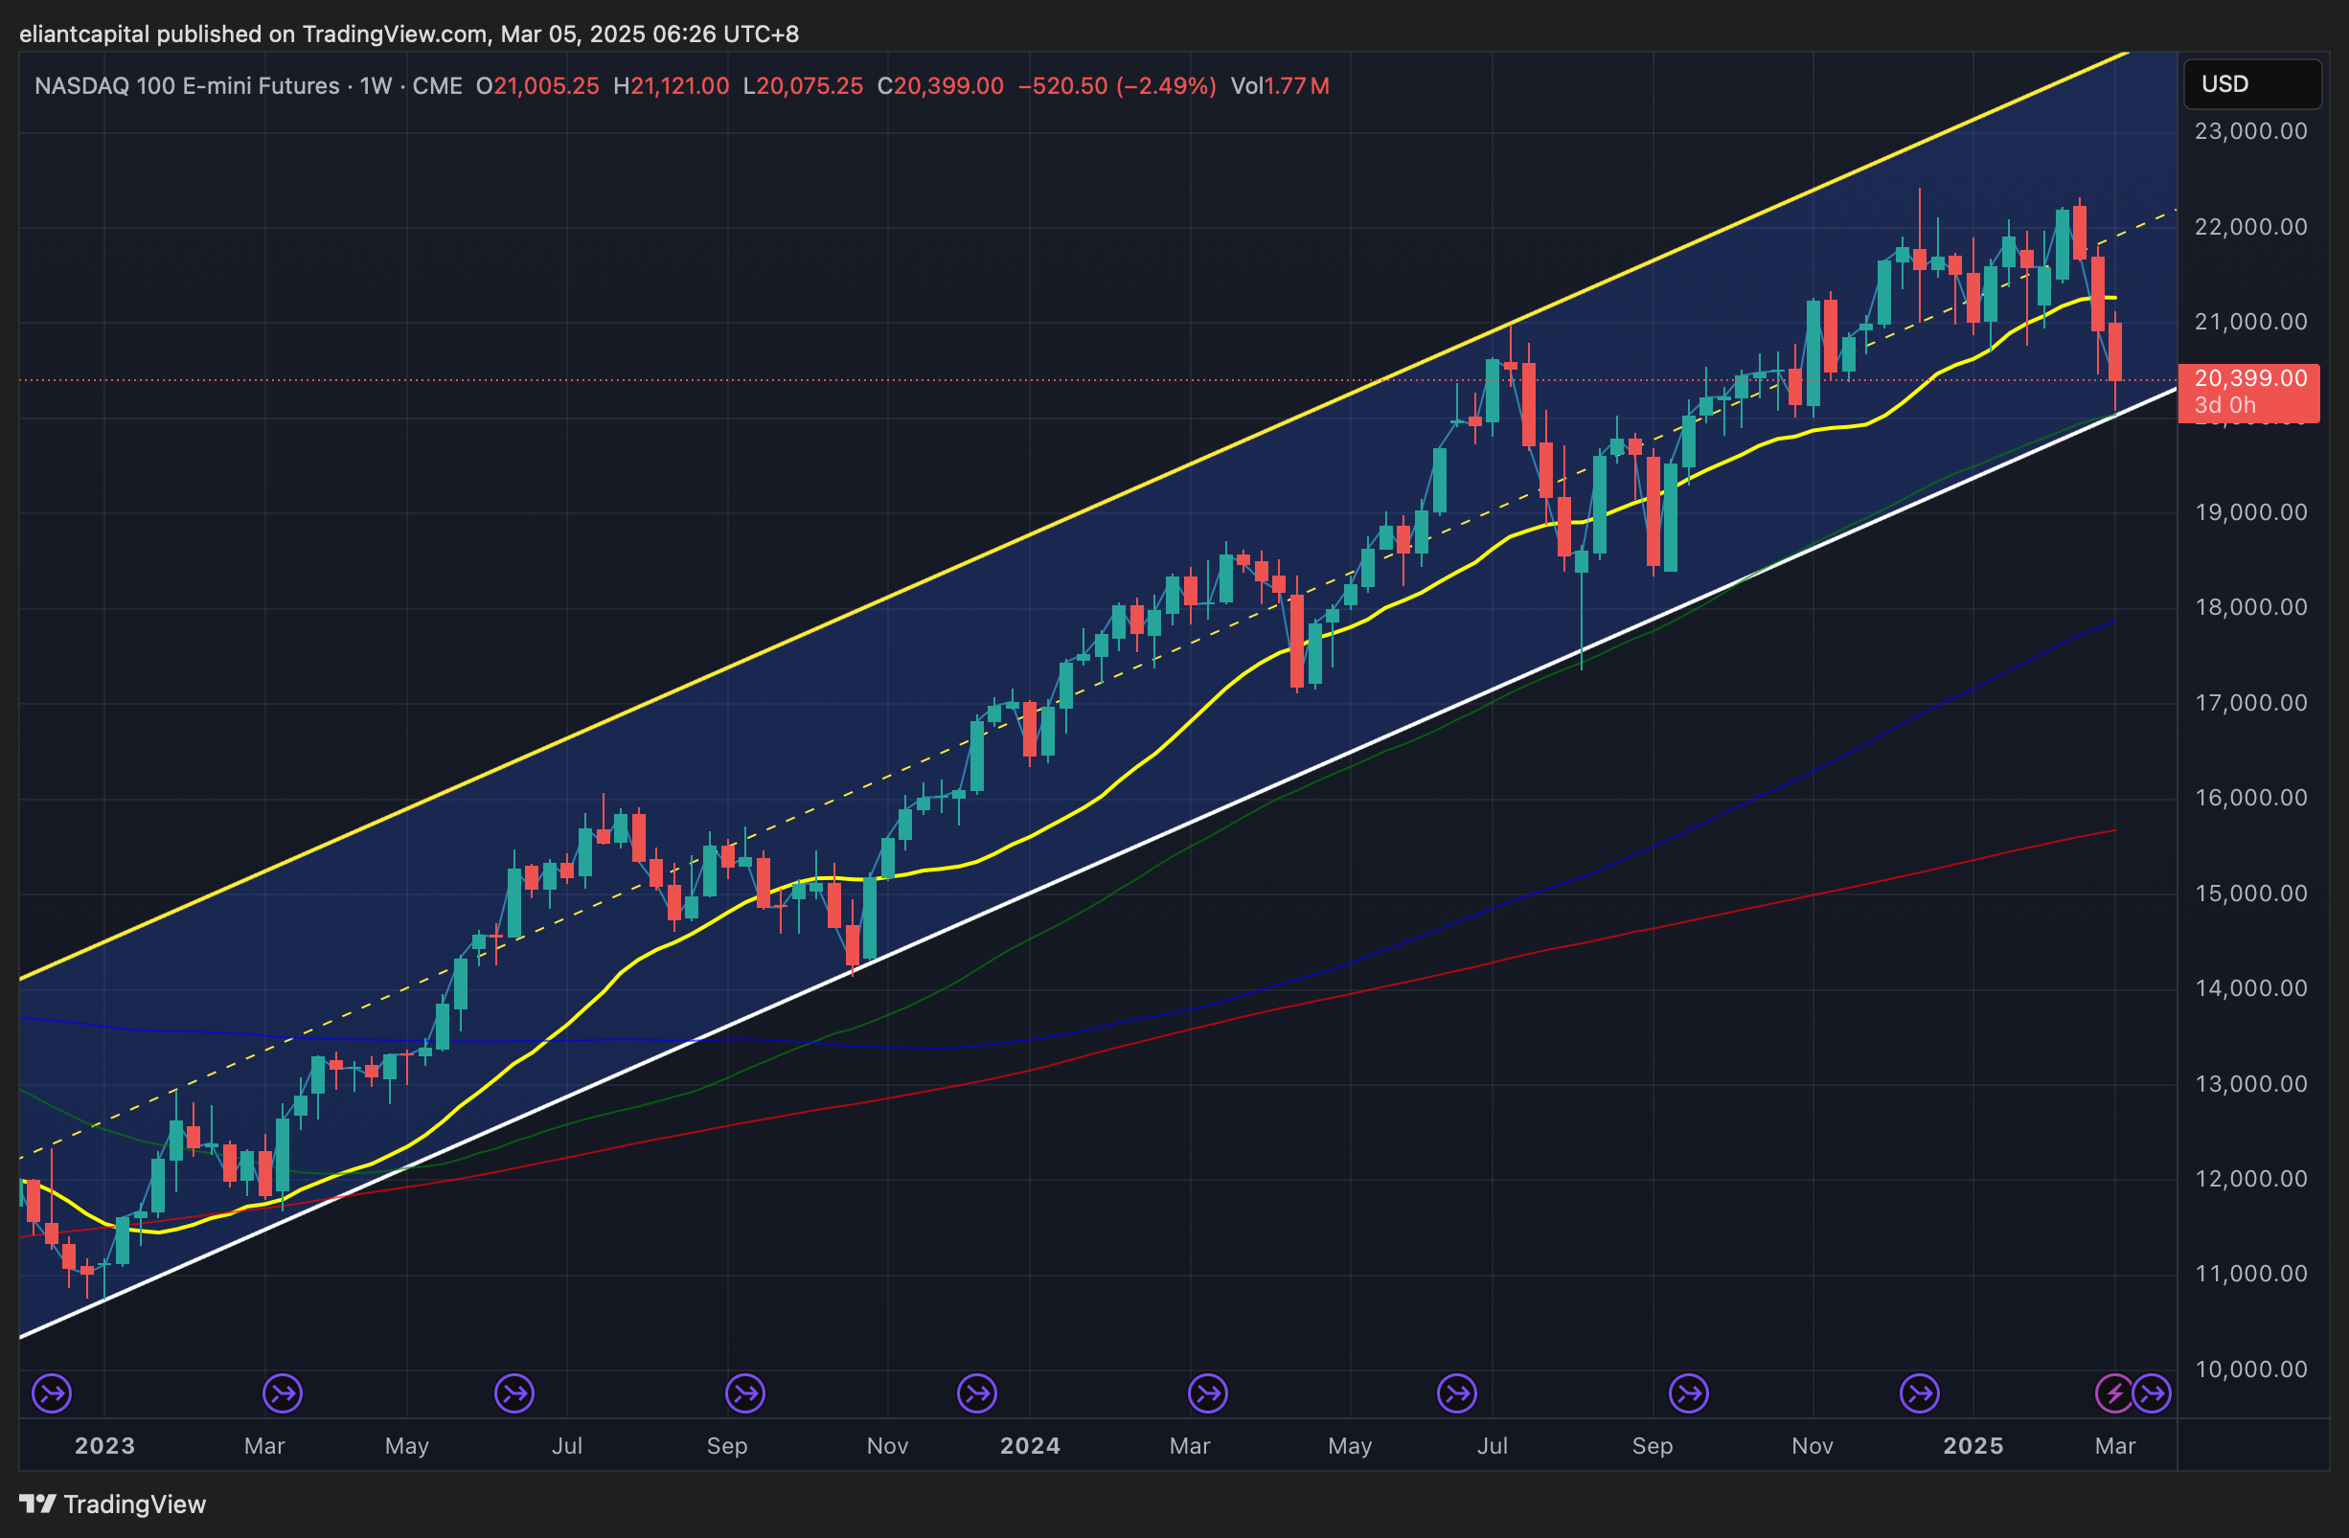This screenshot has height=1538, width=2349.
Task: Click the rollover icon near Sep 2023
Action: tap(745, 1394)
